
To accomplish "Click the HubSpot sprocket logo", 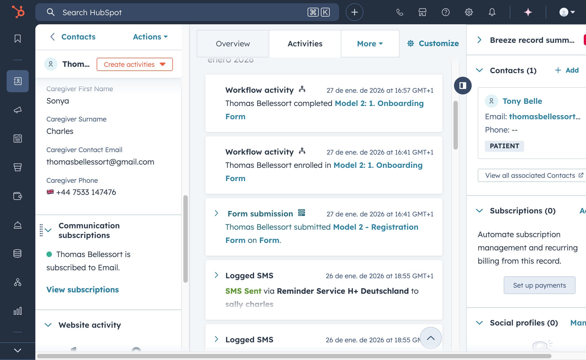I will [x=18, y=12].
